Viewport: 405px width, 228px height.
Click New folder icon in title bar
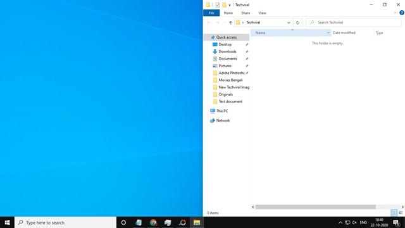[x=224, y=4]
